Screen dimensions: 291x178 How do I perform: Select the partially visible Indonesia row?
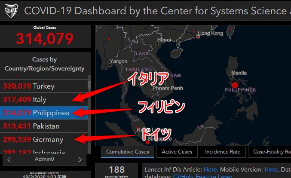pyautogui.click(x=44, y=150)
